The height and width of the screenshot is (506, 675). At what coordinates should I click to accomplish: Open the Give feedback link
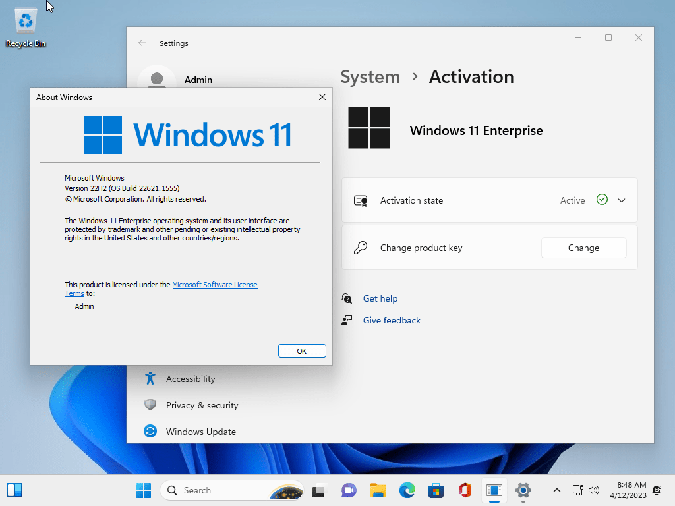(392, 320)
